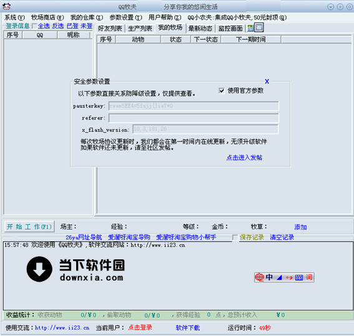Open the 用户帮助(Z) menu

tap(165, 17)
